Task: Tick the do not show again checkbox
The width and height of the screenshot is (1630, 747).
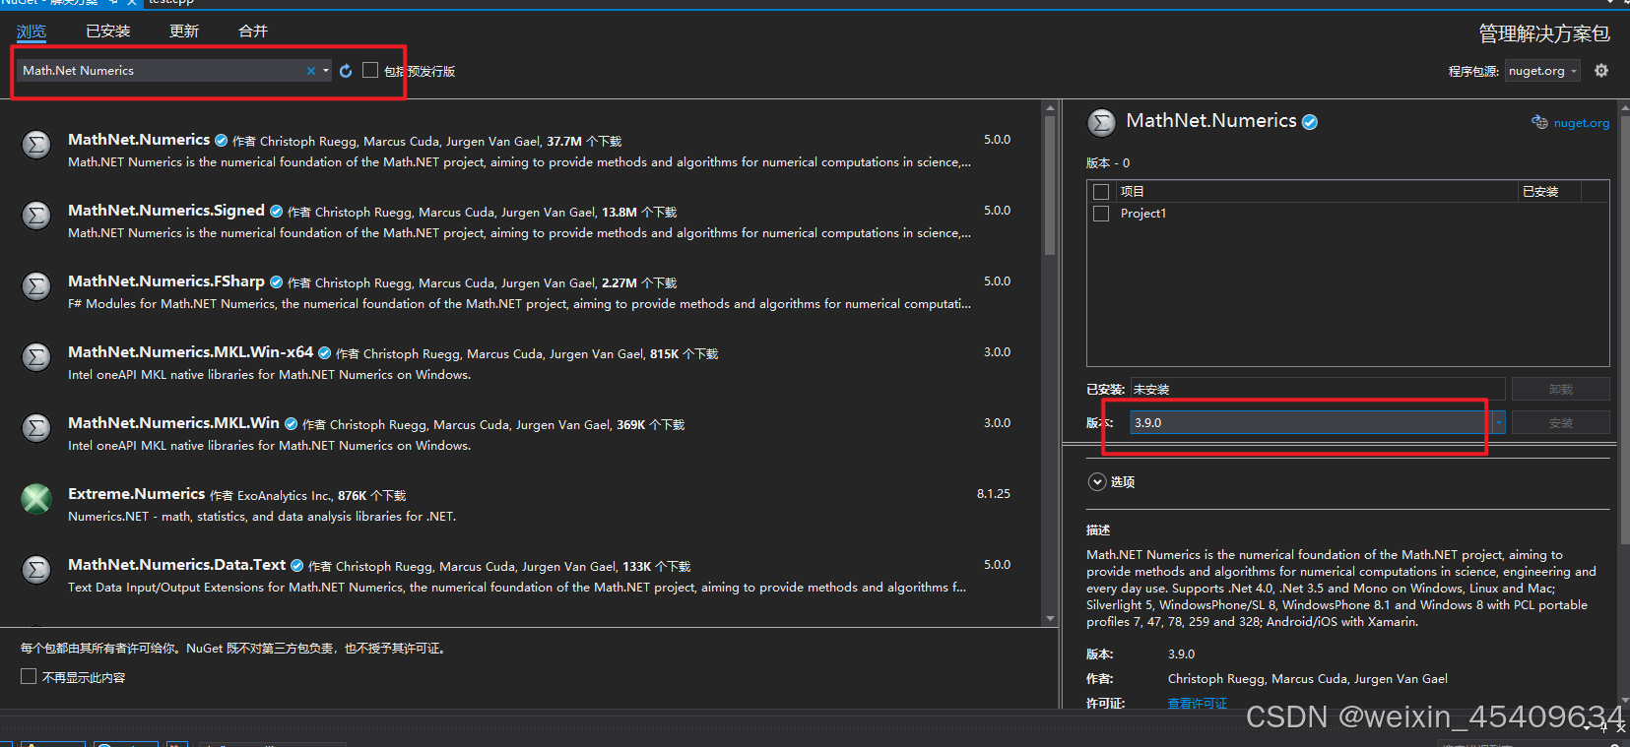Action: [x=29, y=676]
